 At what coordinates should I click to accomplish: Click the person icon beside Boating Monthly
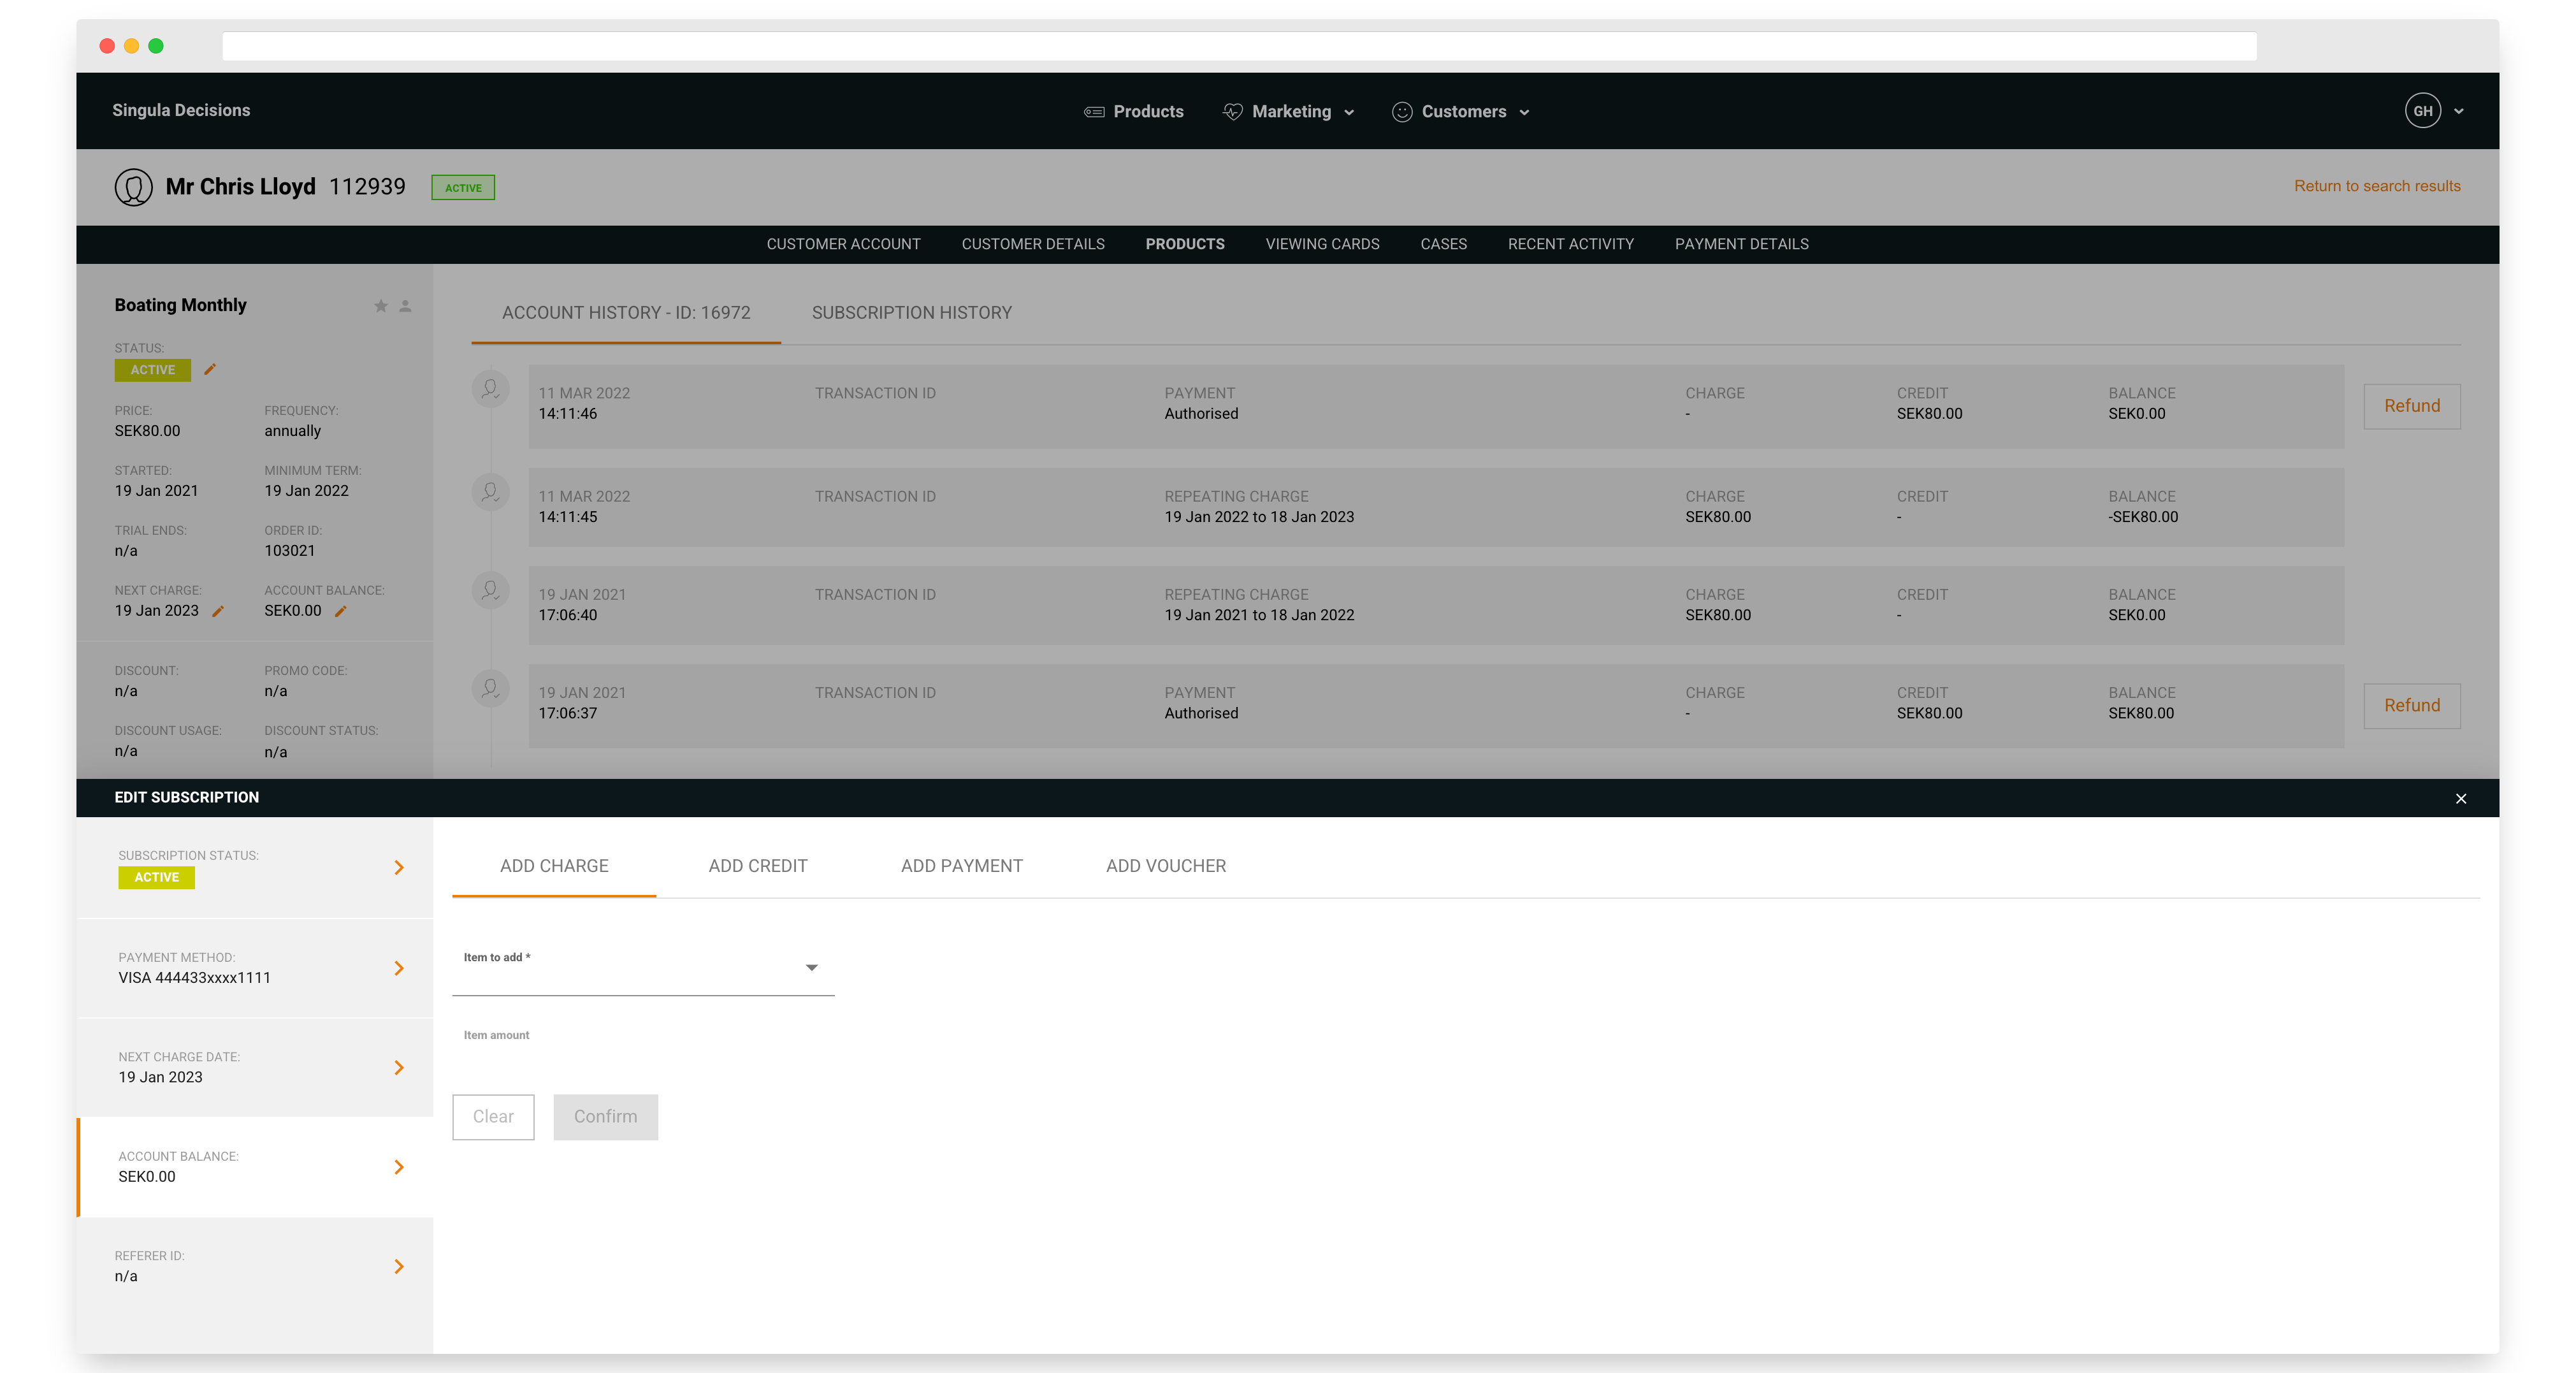[405, 306]
